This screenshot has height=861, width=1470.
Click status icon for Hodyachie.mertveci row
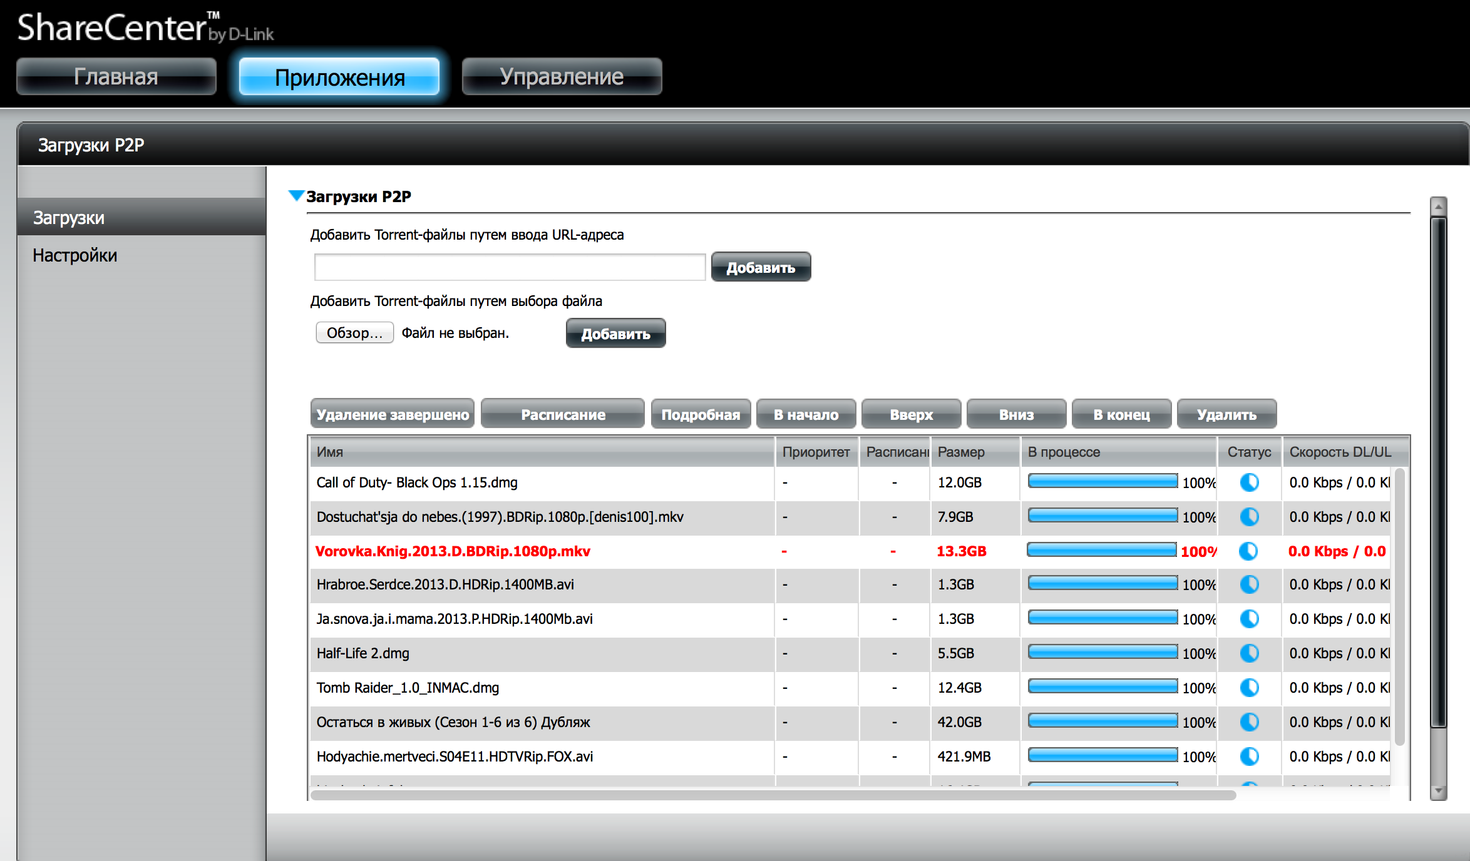[1249, 757]
